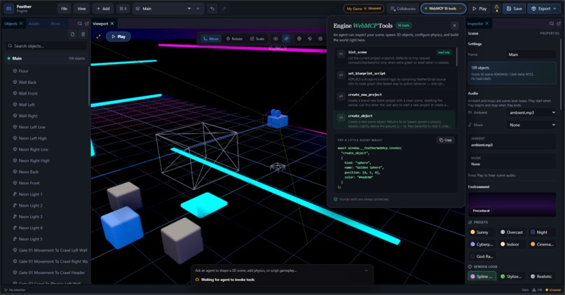Image resolution: width=565 pixels, height=295 pixels.
Task: Switch to the Store tab
Action: coord(55,24)
